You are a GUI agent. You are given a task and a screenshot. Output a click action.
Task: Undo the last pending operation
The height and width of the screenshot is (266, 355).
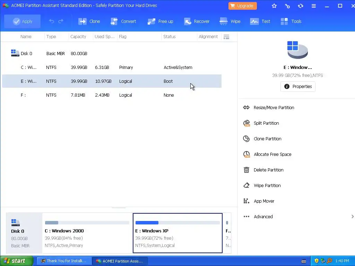(52, 21)
